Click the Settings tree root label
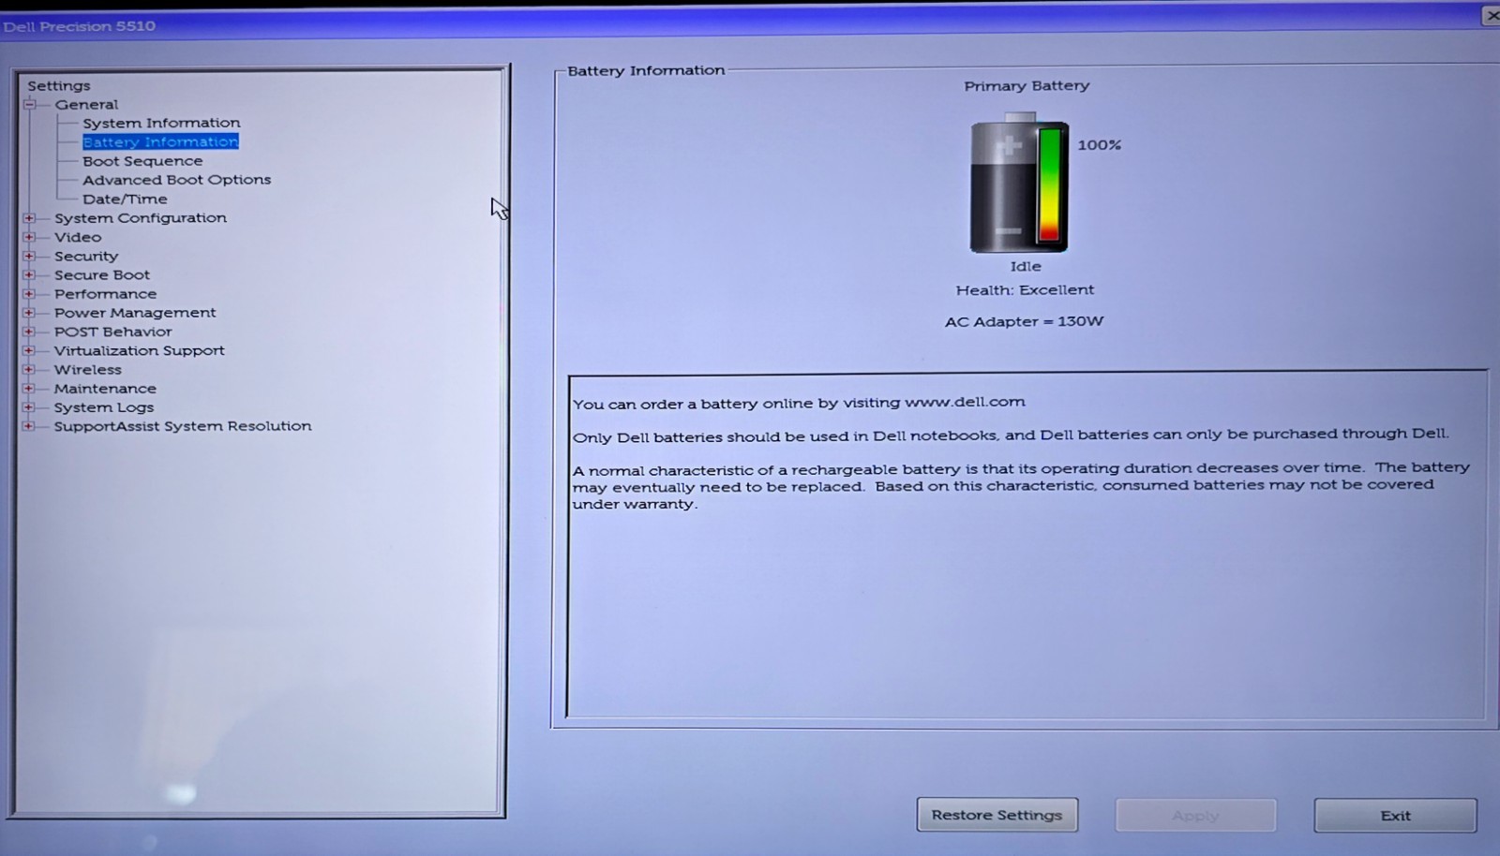1500x856 pixels. [59, 85]
